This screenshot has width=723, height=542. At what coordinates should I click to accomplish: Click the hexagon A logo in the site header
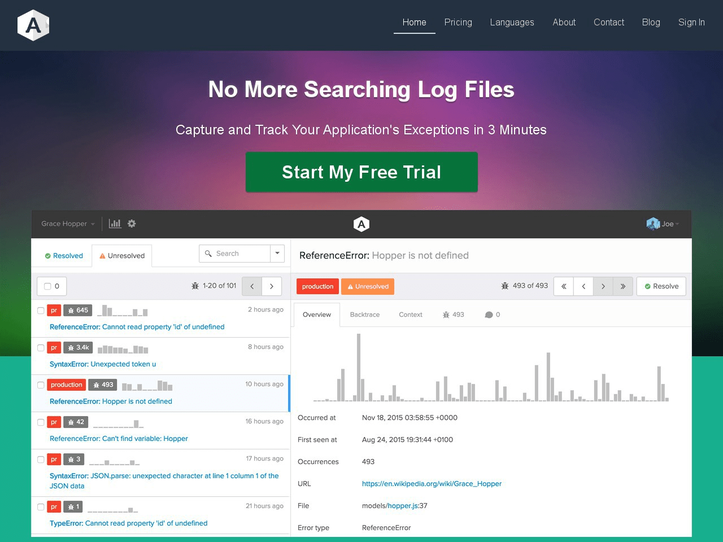[33, 25]
